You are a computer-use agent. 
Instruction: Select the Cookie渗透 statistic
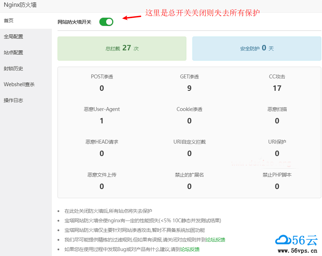click(189, 109)
